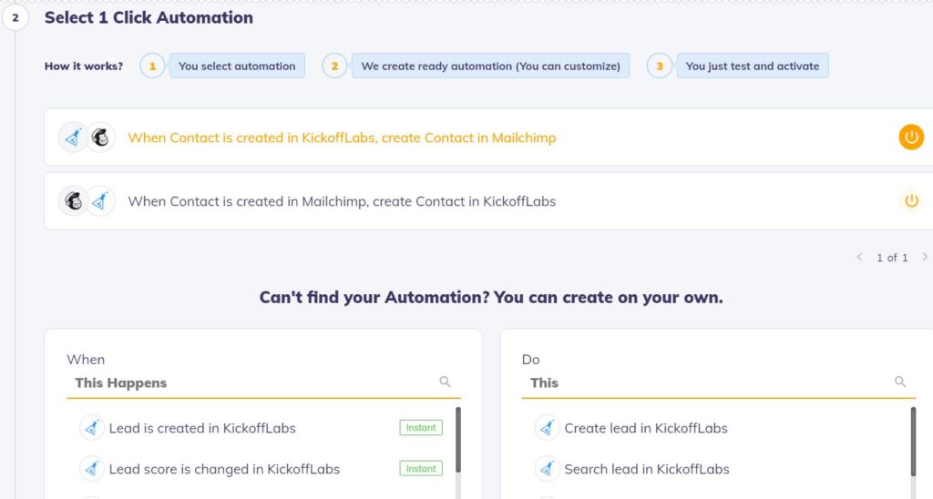This screenshot has width=933, height=499.
Task: Click 'Select 1 Click Automation' heading
Action: pos(149,18)
